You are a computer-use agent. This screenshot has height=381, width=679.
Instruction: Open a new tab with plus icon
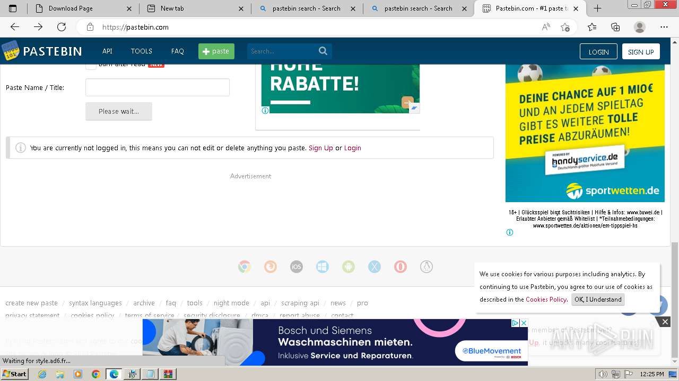click(x=597, y=8)
